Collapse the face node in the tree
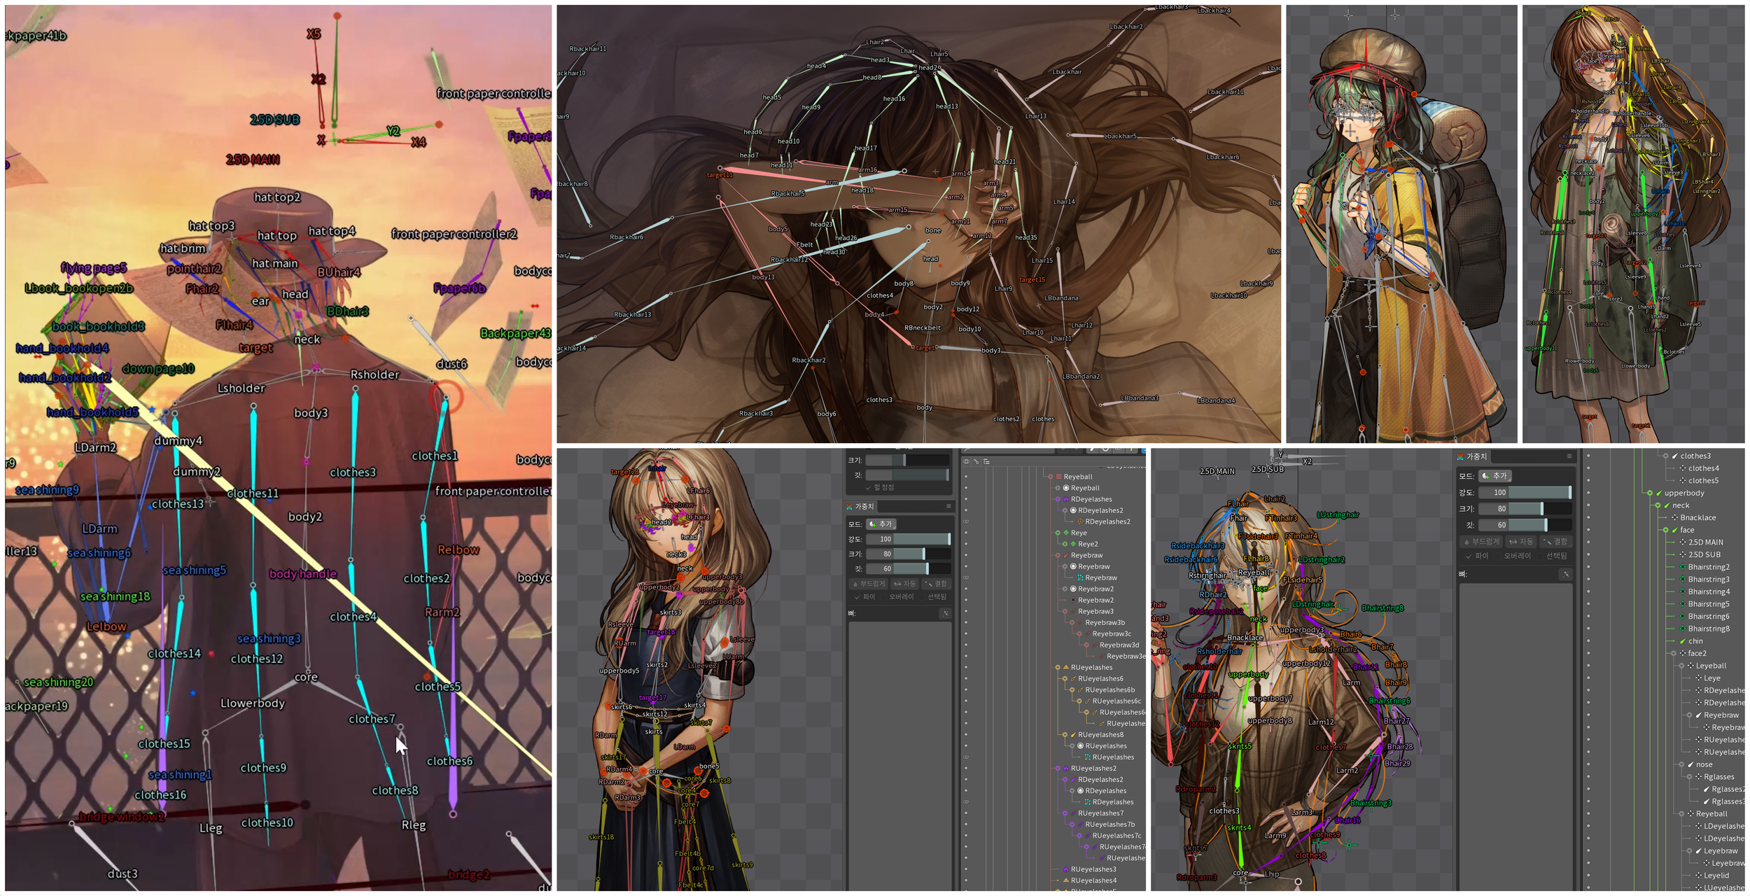Image resolution: width=1750 pixels, height=896 pixels. tap(1666, 530)
